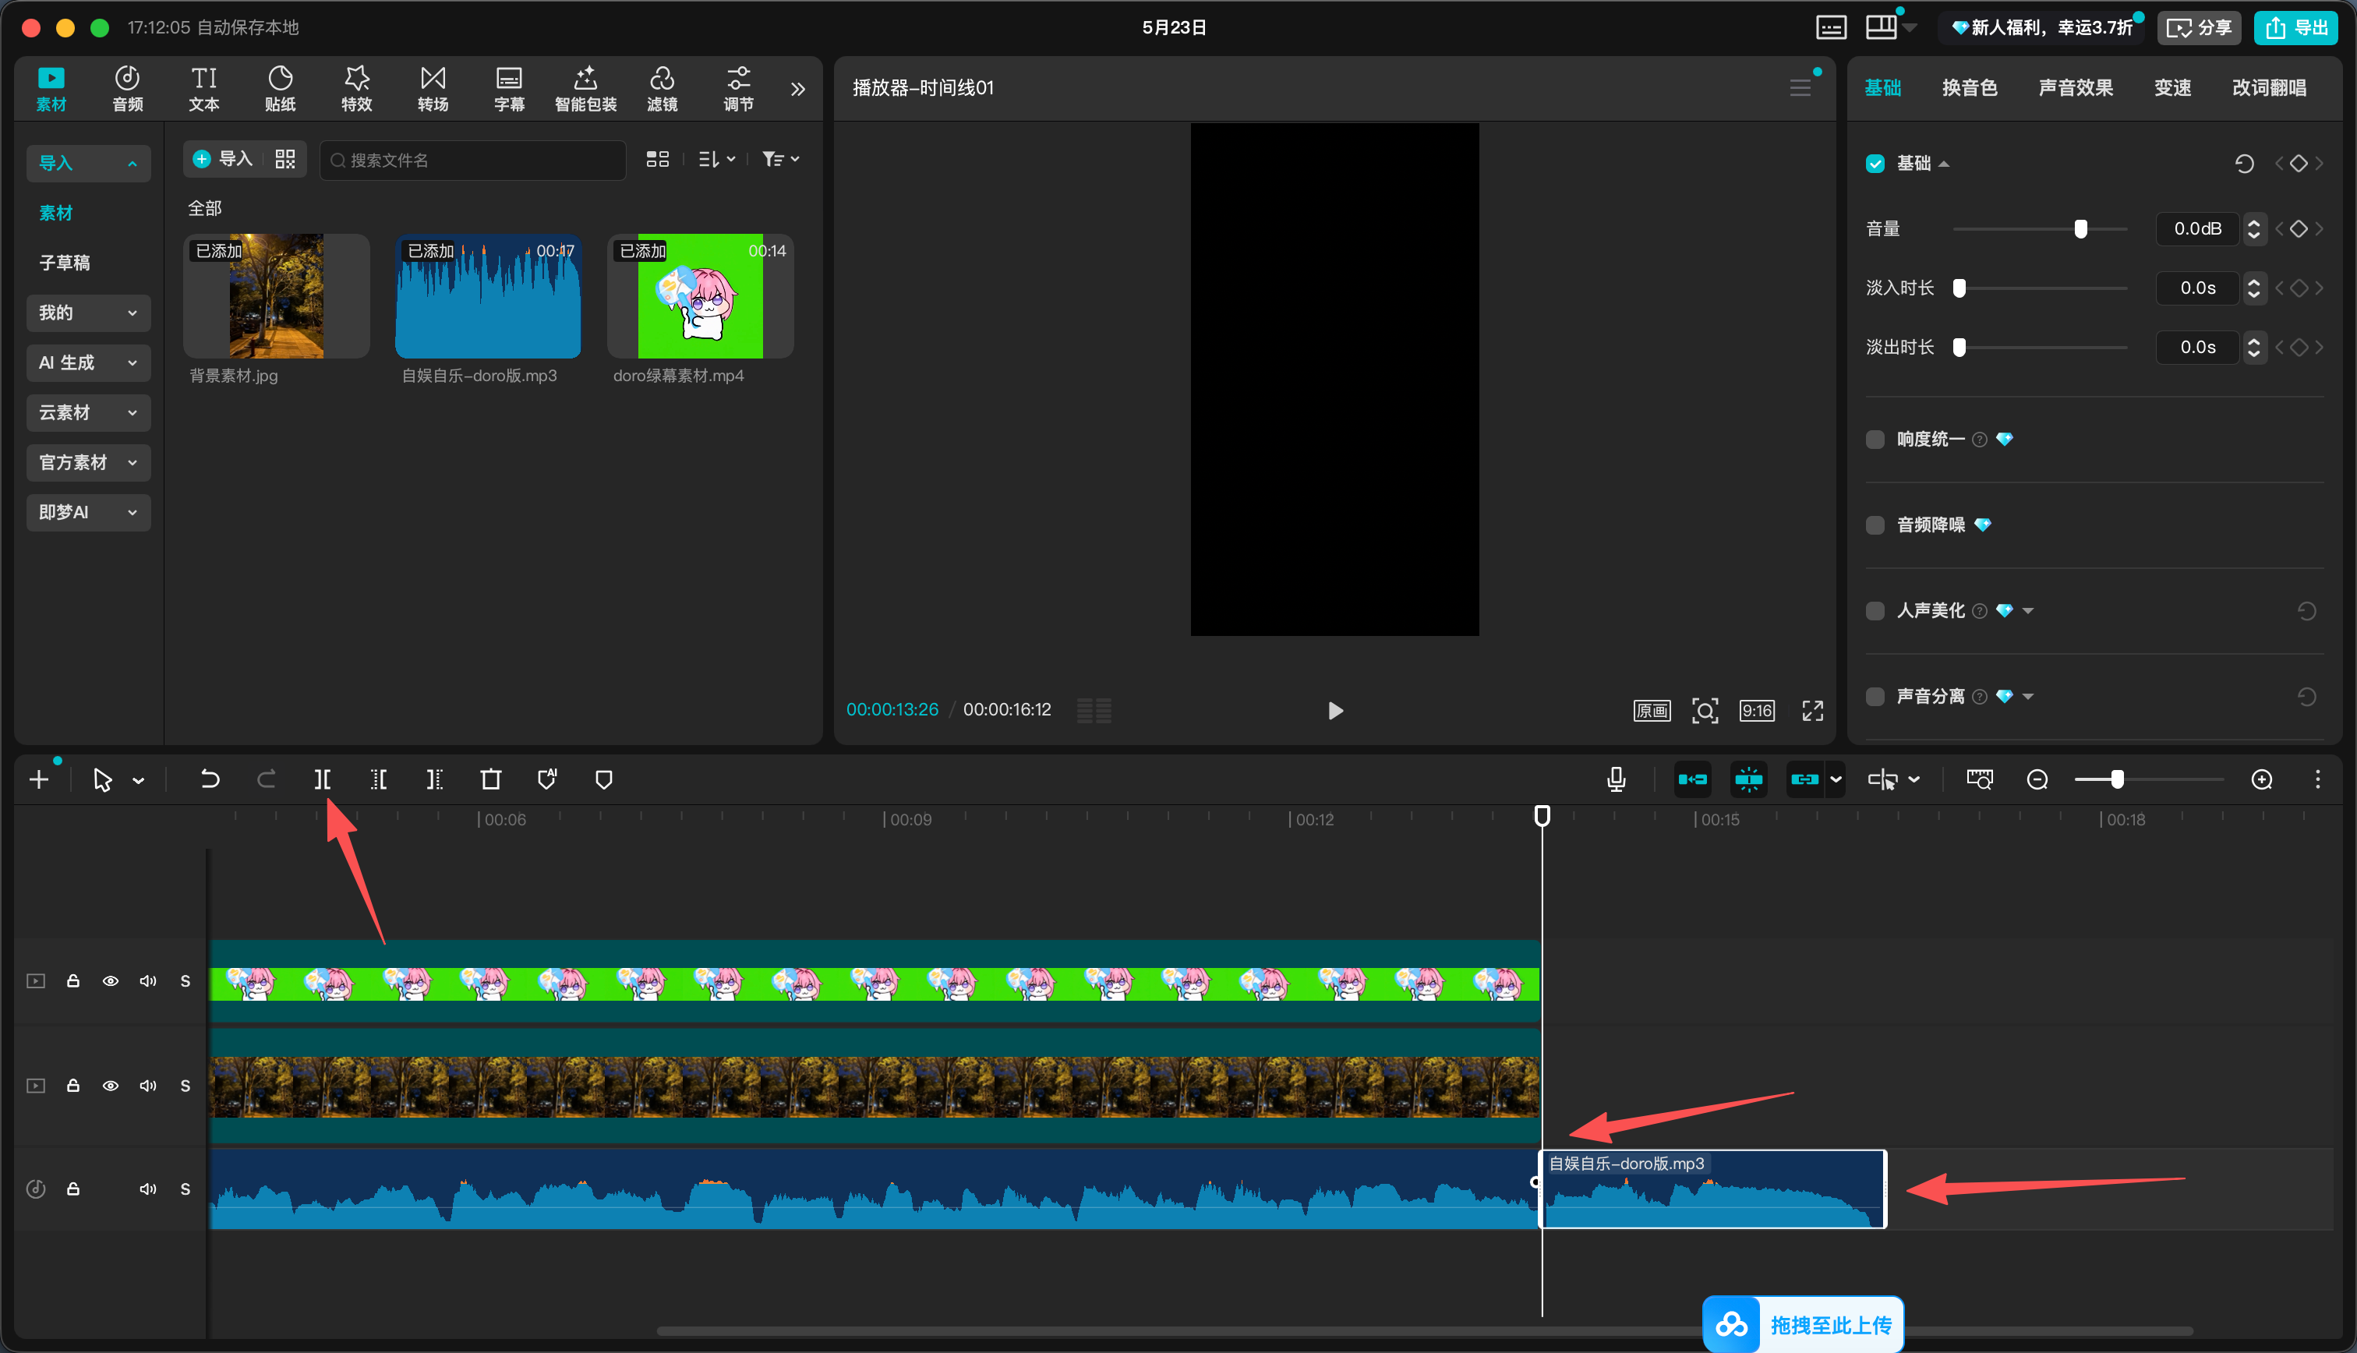Image resolution: width=2357 pixels, height=1353 pixels.
Task: Click the delete right of playhead tool
Action: point(434,779)
